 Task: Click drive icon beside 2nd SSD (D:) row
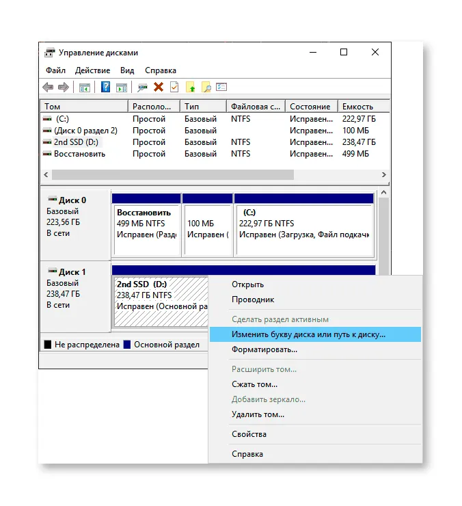tap(47, 142)
